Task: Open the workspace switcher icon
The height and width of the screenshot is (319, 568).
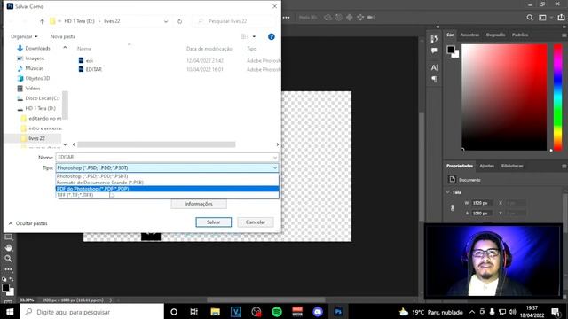Action: tap(542, 18)
